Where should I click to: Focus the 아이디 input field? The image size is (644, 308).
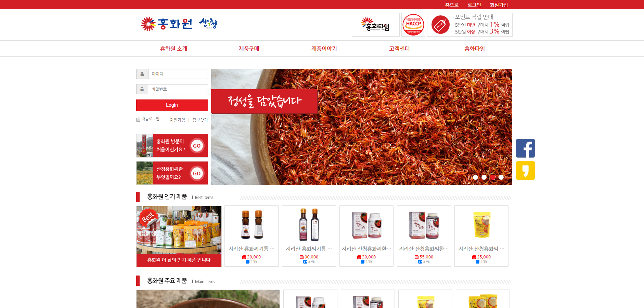pyautogui.click(x=178, y=74)
